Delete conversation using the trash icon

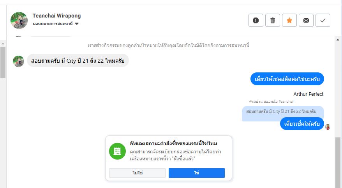(273, 21)
